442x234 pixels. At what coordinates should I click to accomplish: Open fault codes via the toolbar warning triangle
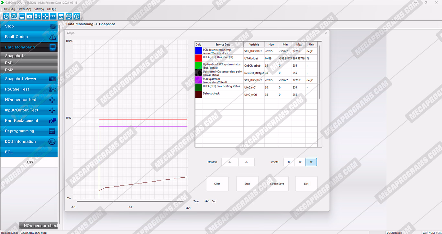14,16
